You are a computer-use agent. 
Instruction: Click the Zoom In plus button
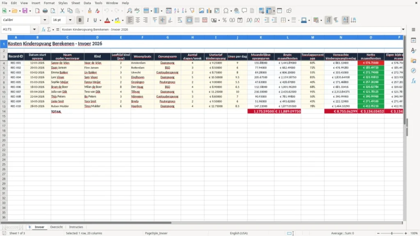point(406,233)
